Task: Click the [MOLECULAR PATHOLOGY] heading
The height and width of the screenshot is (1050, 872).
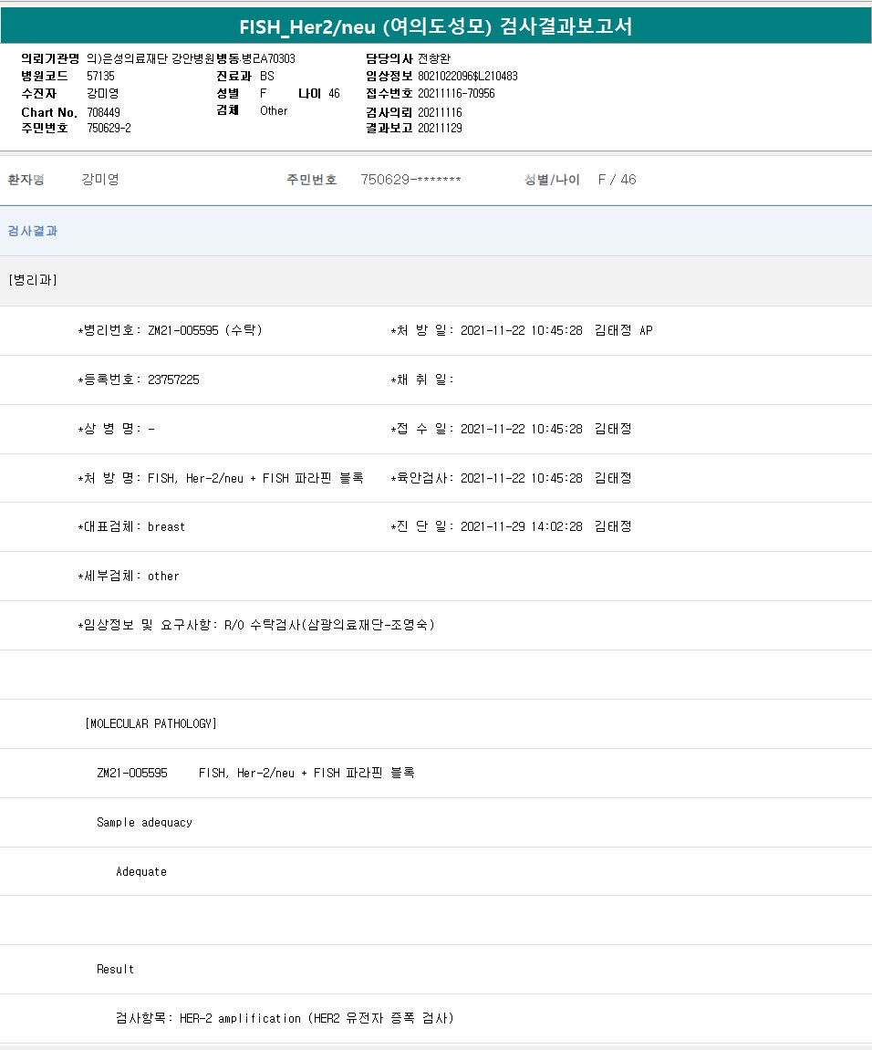Action: click(151, 724)
